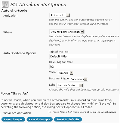This screenshot has height=123, width=120.
Task: Click the arrow of the Label dropdown
Action: point(81,85)
